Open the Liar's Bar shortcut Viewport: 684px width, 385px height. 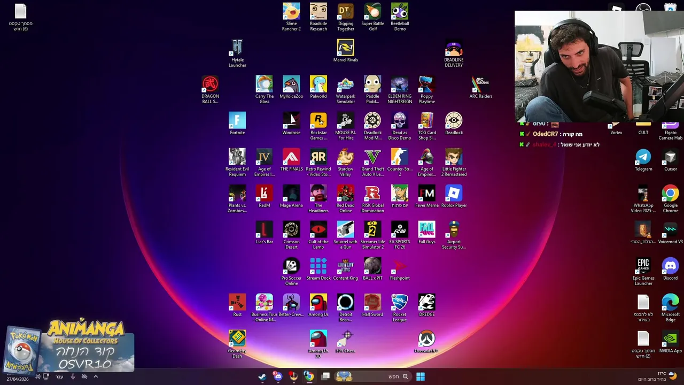click(x=264, y=233)
